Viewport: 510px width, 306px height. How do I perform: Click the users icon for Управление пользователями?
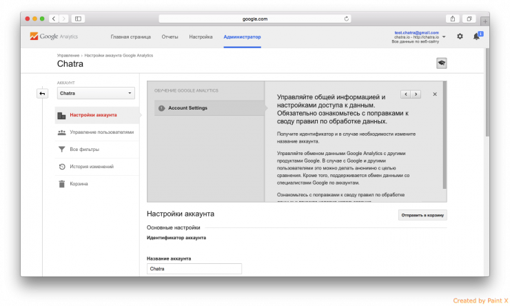[61, 132]
